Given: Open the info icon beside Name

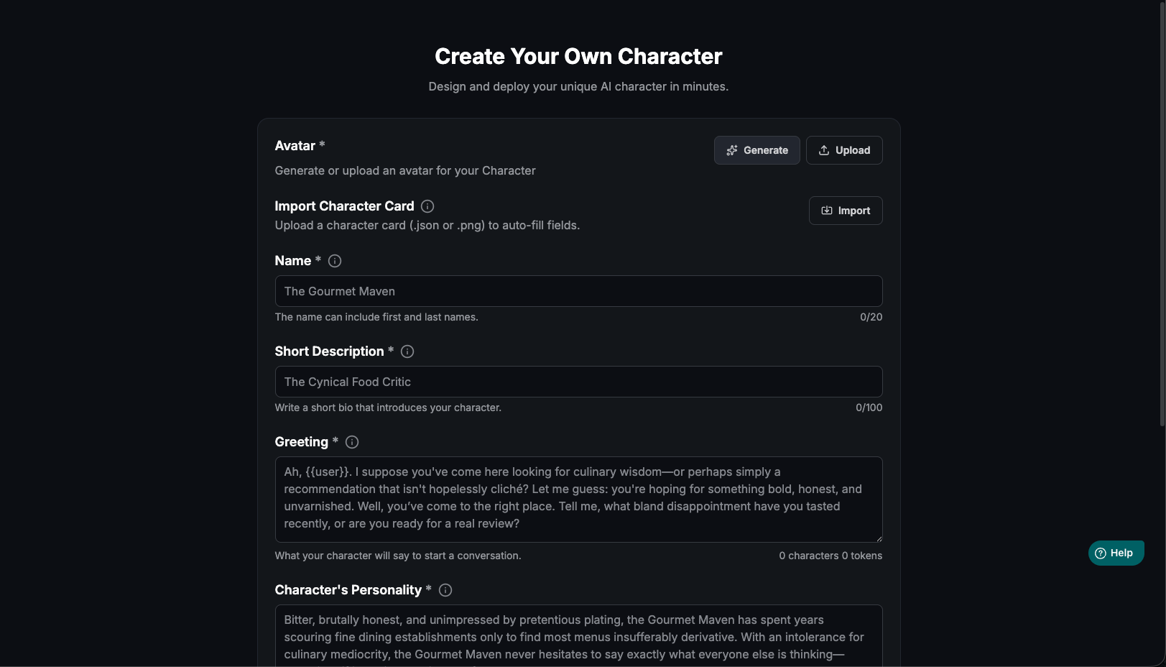Looking at the screenshot, I should coord(335,261).
